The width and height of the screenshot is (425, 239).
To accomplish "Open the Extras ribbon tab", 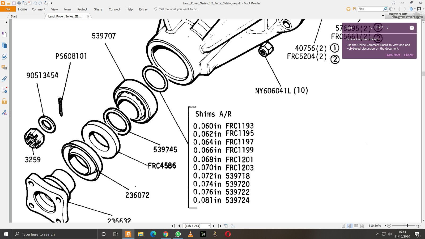I will (143, 9).
